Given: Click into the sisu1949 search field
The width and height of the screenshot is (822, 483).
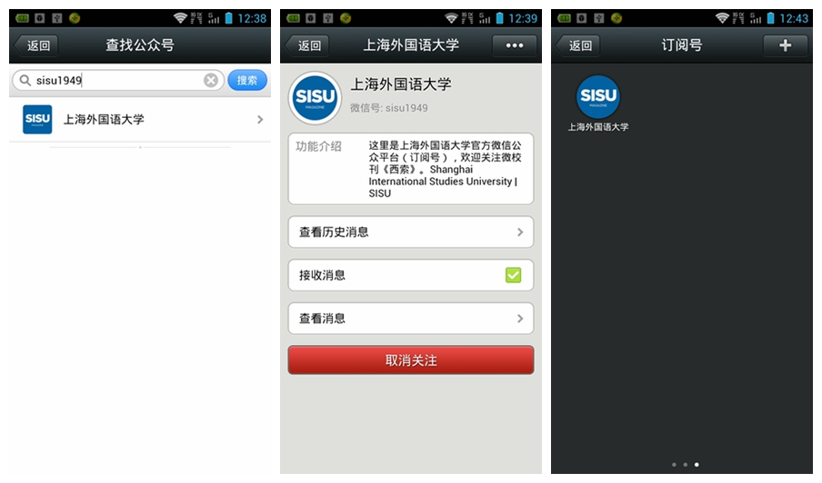Looking at the screenshot, I should click(118, 80).
